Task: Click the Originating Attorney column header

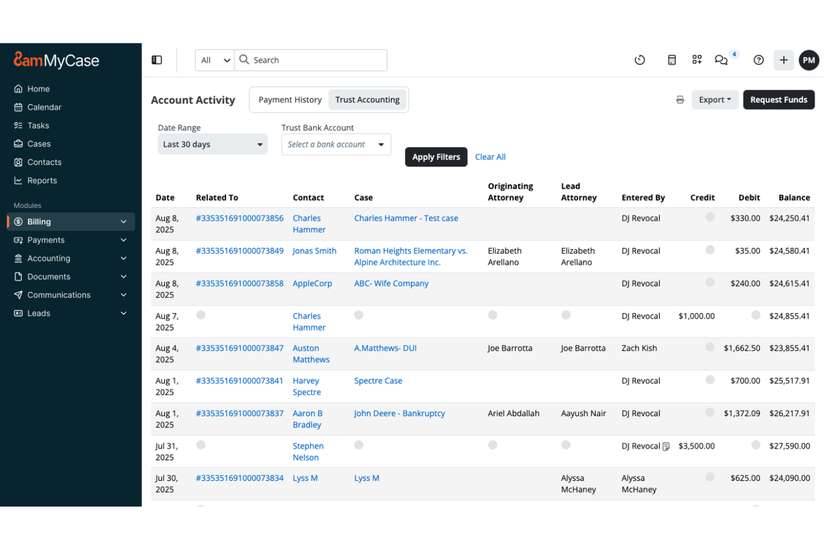Action: point(511,192)
